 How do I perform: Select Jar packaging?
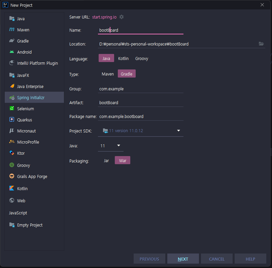106,161
